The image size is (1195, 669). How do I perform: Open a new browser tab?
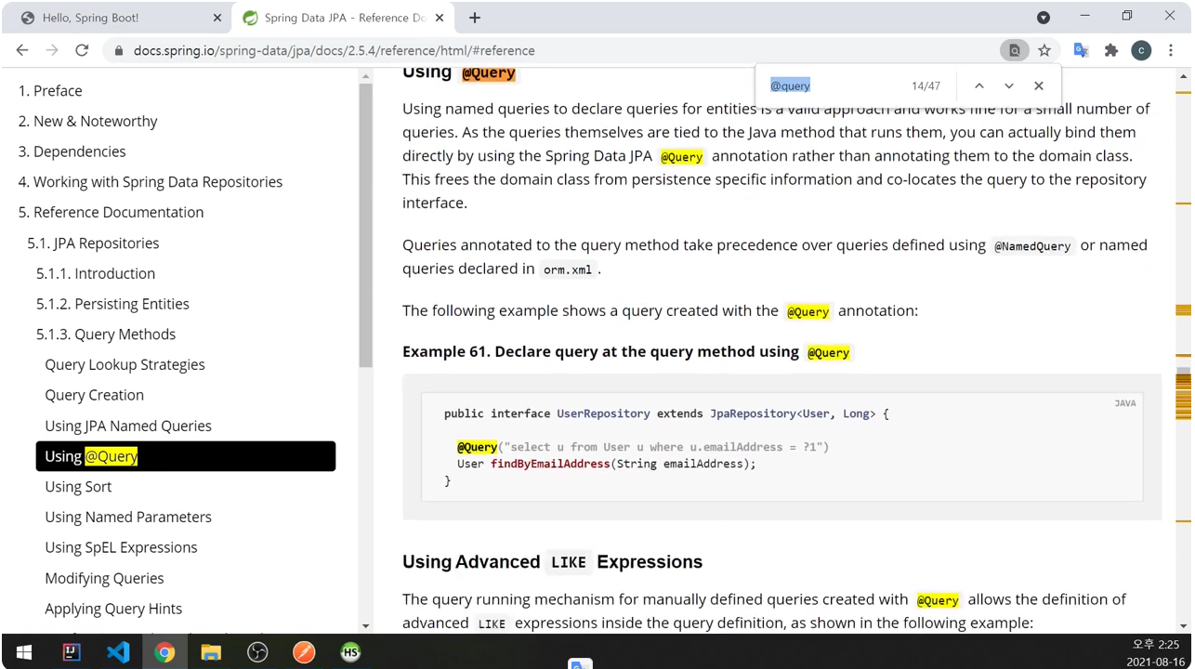475,18
